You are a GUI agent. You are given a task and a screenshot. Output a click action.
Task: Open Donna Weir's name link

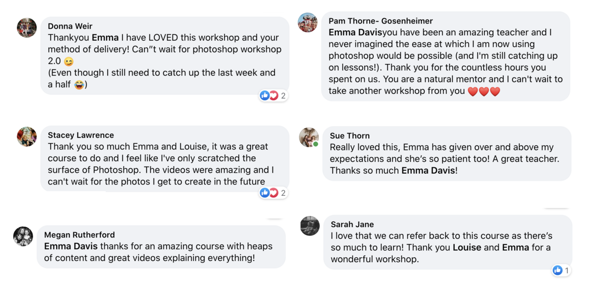[70, 27]
